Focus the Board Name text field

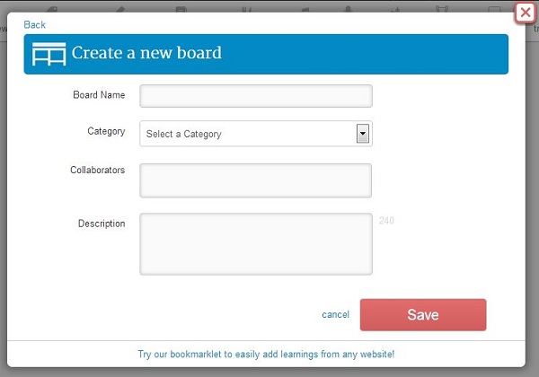click(x=256, y=96)
